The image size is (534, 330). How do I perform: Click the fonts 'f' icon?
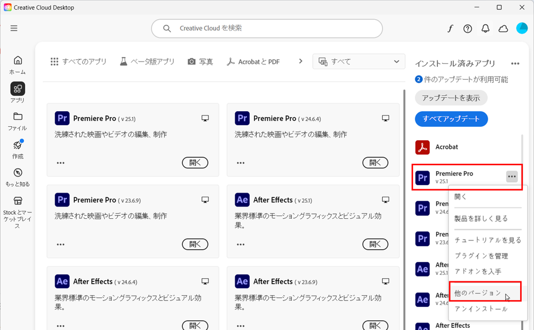(x=450, y=29)
